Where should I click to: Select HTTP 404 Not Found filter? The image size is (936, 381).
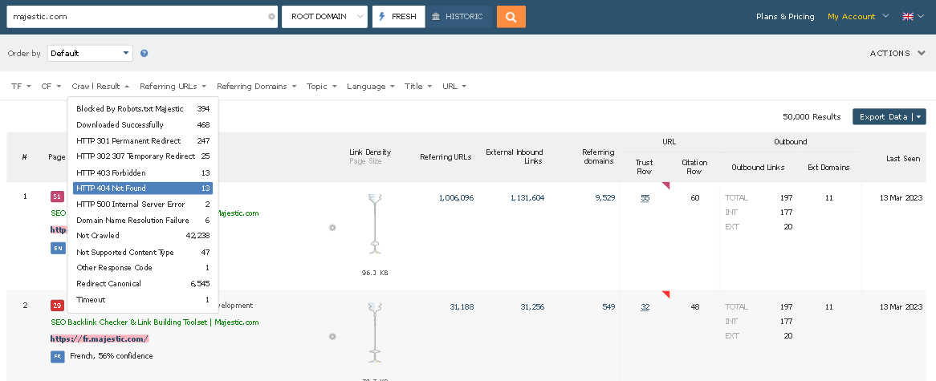coord(142,188)
